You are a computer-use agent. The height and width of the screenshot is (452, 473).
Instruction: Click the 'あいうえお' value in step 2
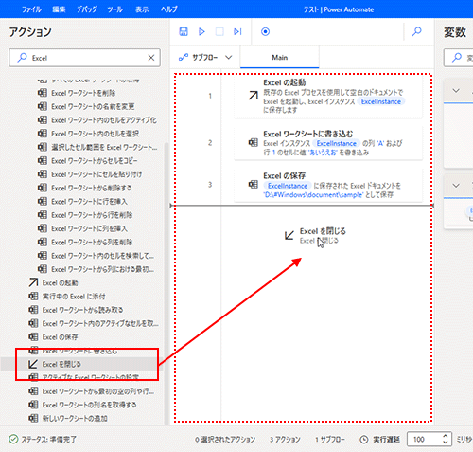tap(322, 153)
